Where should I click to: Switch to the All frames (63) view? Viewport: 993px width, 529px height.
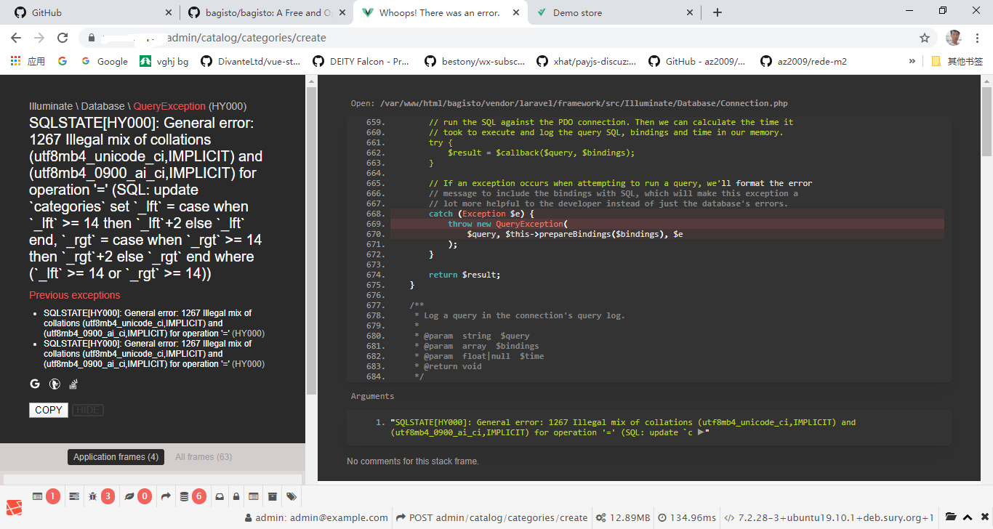click(203, 456)
